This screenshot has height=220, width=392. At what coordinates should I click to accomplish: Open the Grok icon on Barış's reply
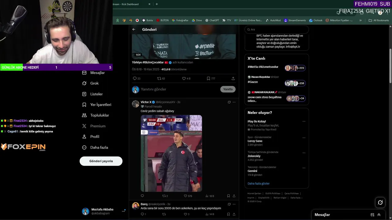[x=229, y=204]
